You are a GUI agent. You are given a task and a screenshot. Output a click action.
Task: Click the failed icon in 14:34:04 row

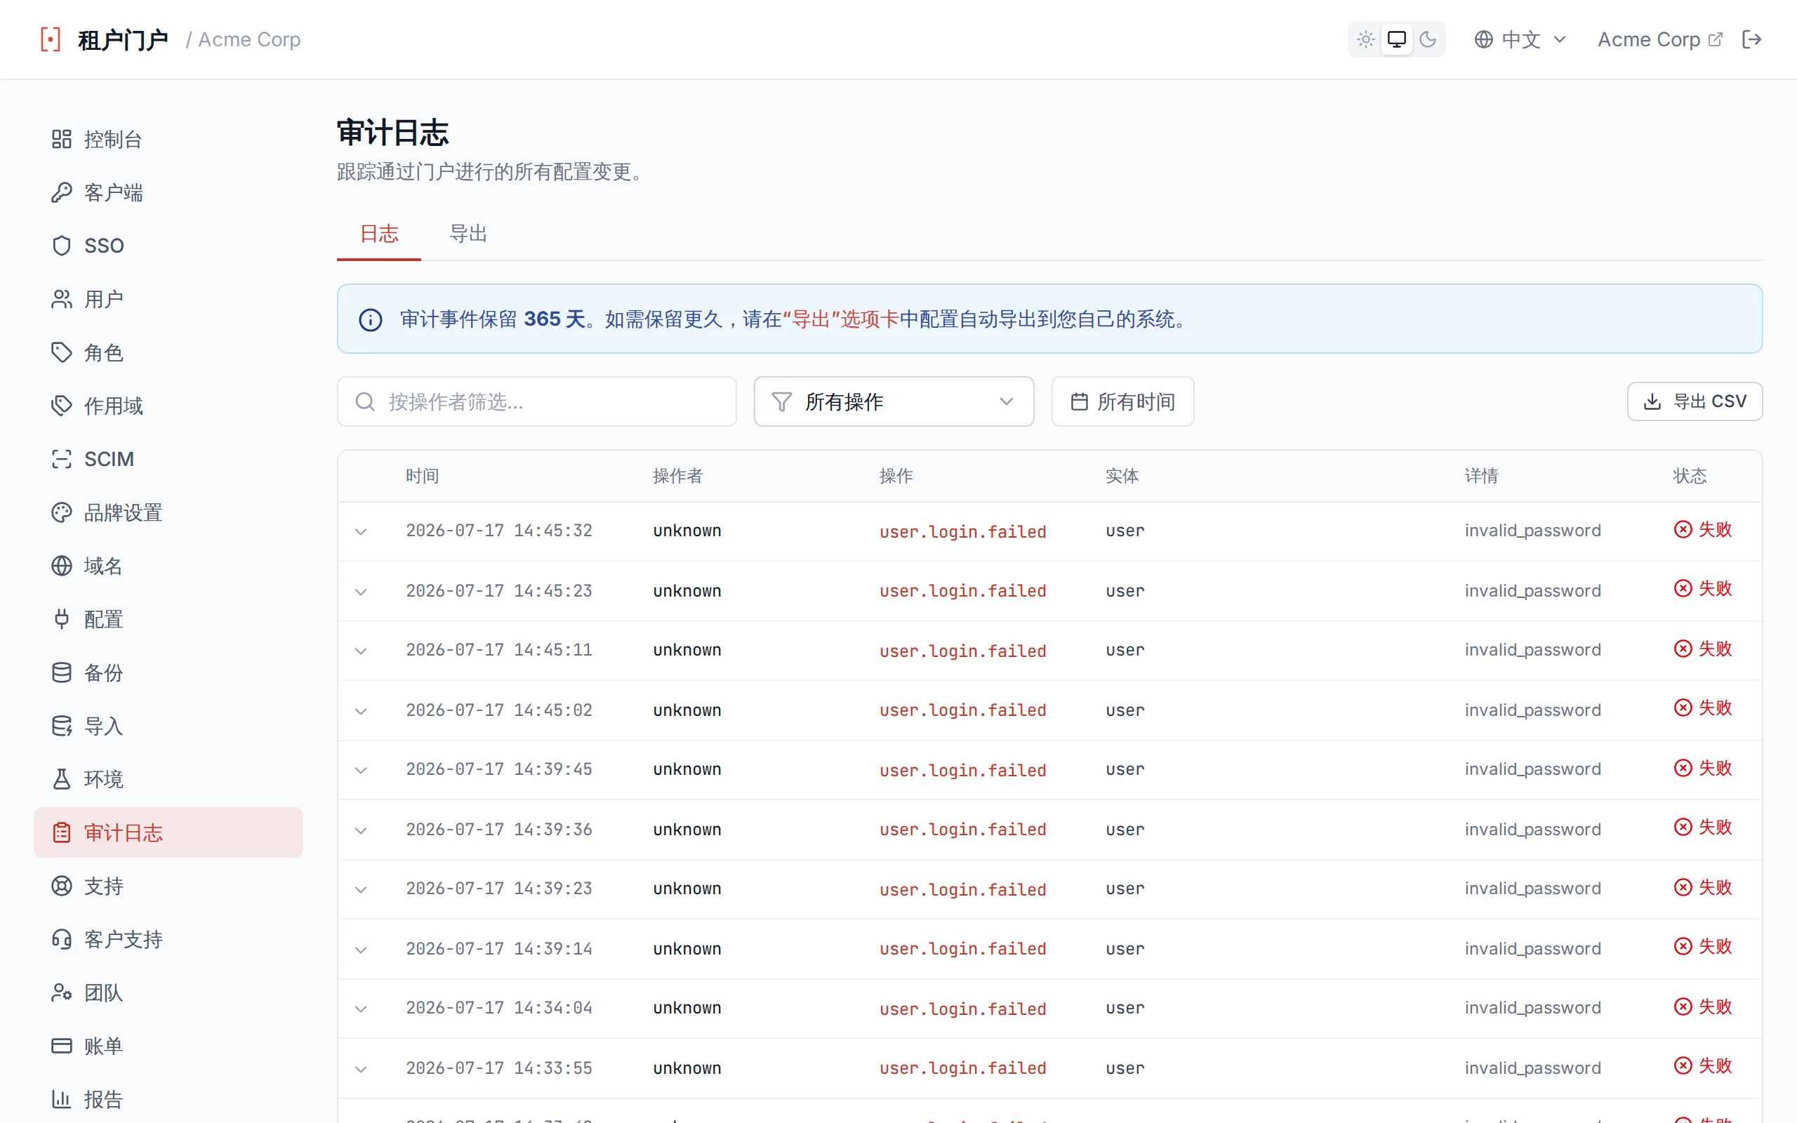1683,1007
